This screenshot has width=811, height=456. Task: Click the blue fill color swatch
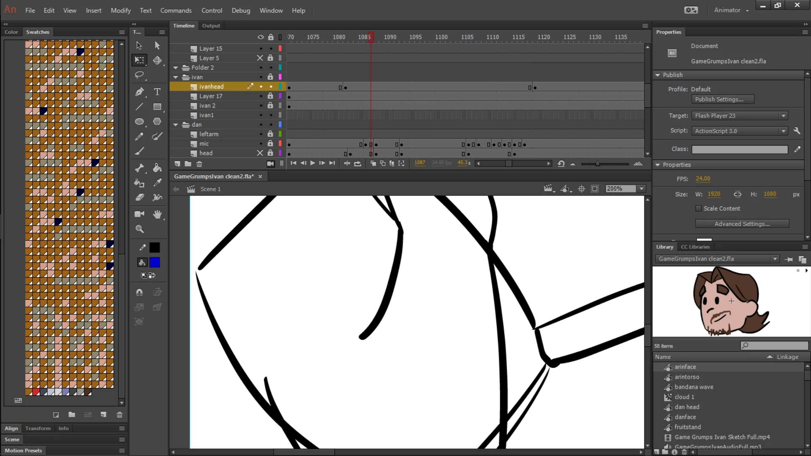[155, 263]
